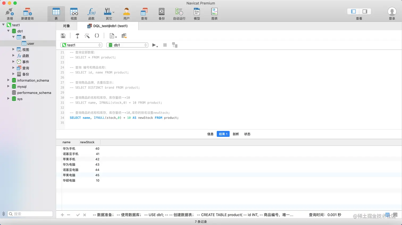
Task: Open 自动运行 (Automation) in toolbar
Action: pos(179,14)
